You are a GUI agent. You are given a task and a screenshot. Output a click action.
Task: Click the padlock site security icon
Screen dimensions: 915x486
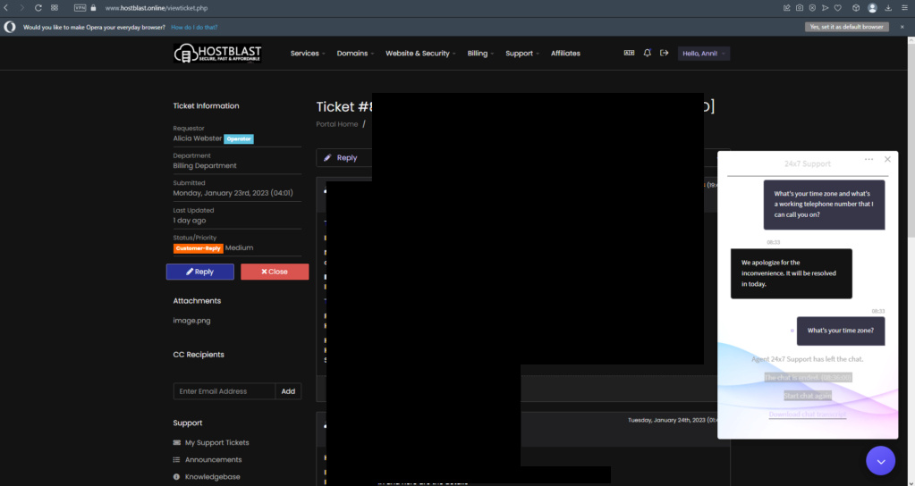click(93, 8)
